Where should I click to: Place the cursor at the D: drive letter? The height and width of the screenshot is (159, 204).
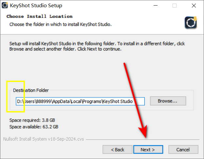19,101
